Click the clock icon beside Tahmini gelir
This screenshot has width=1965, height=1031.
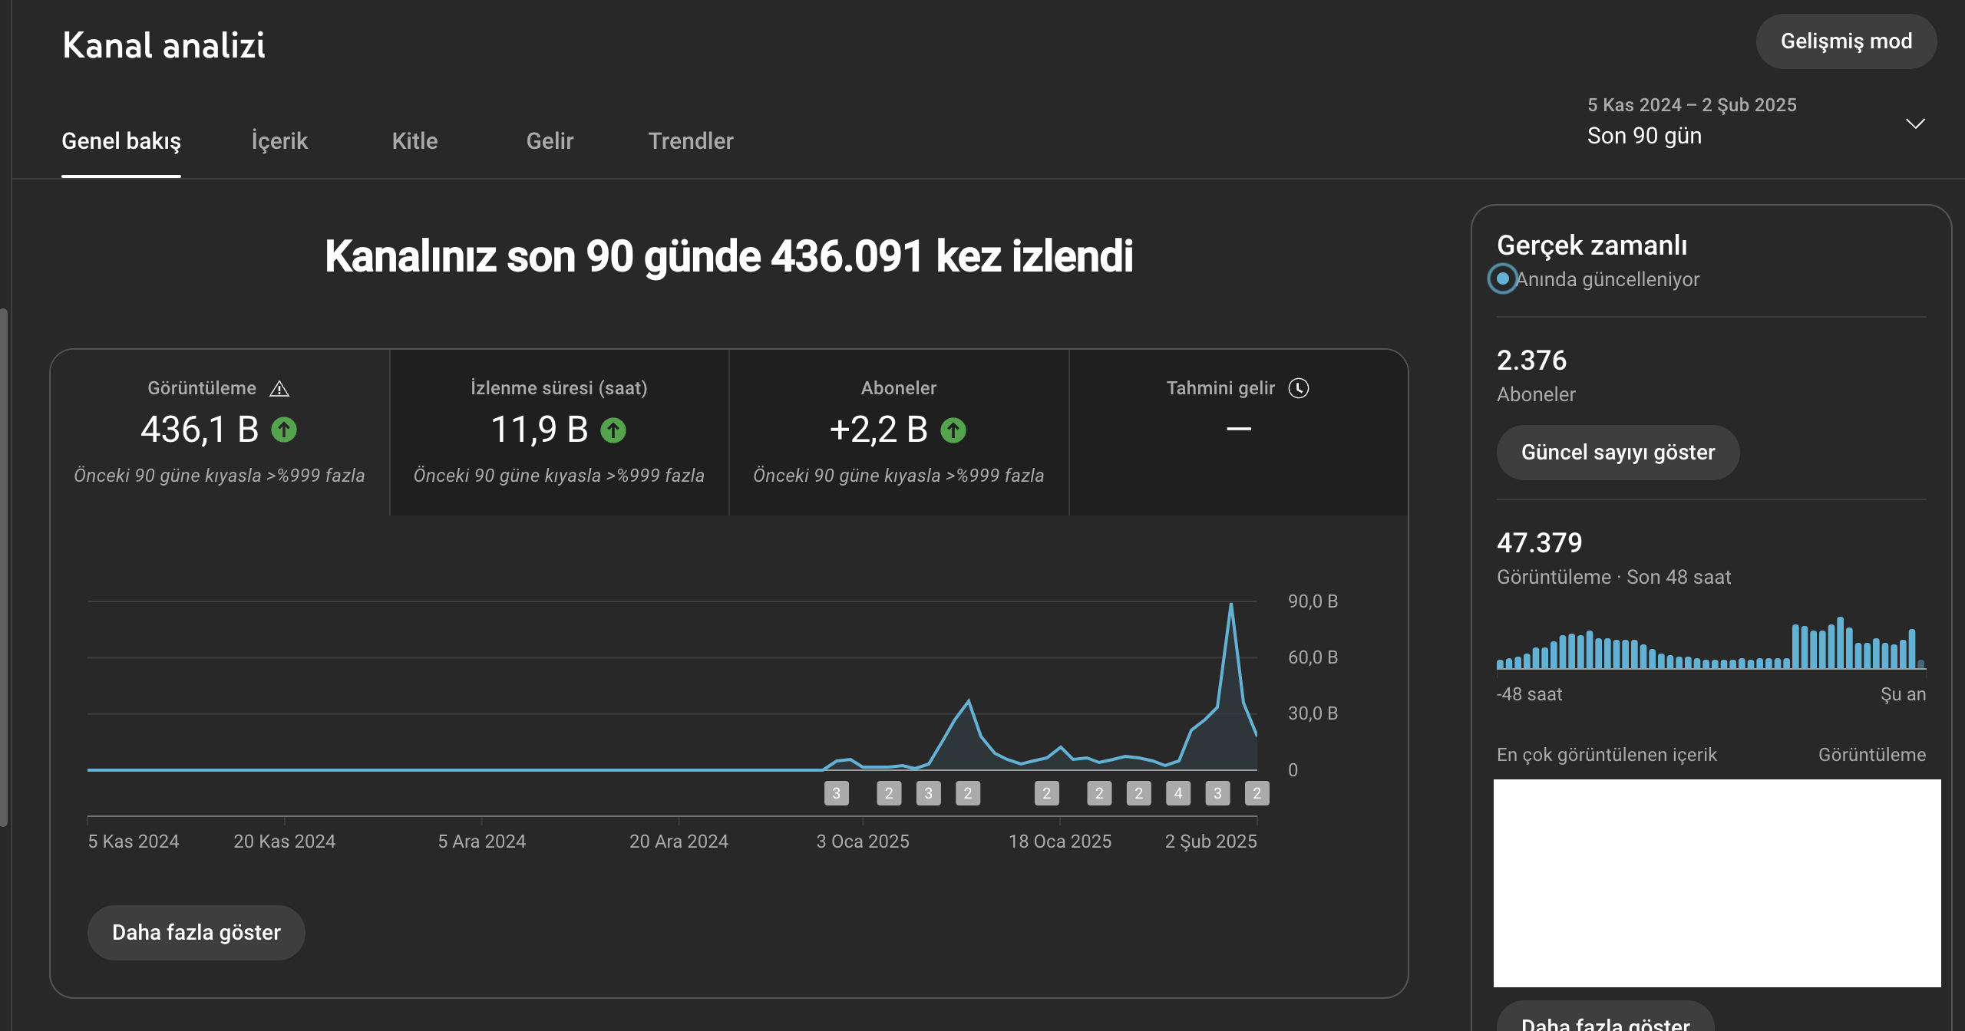[x=1299, y=388]
